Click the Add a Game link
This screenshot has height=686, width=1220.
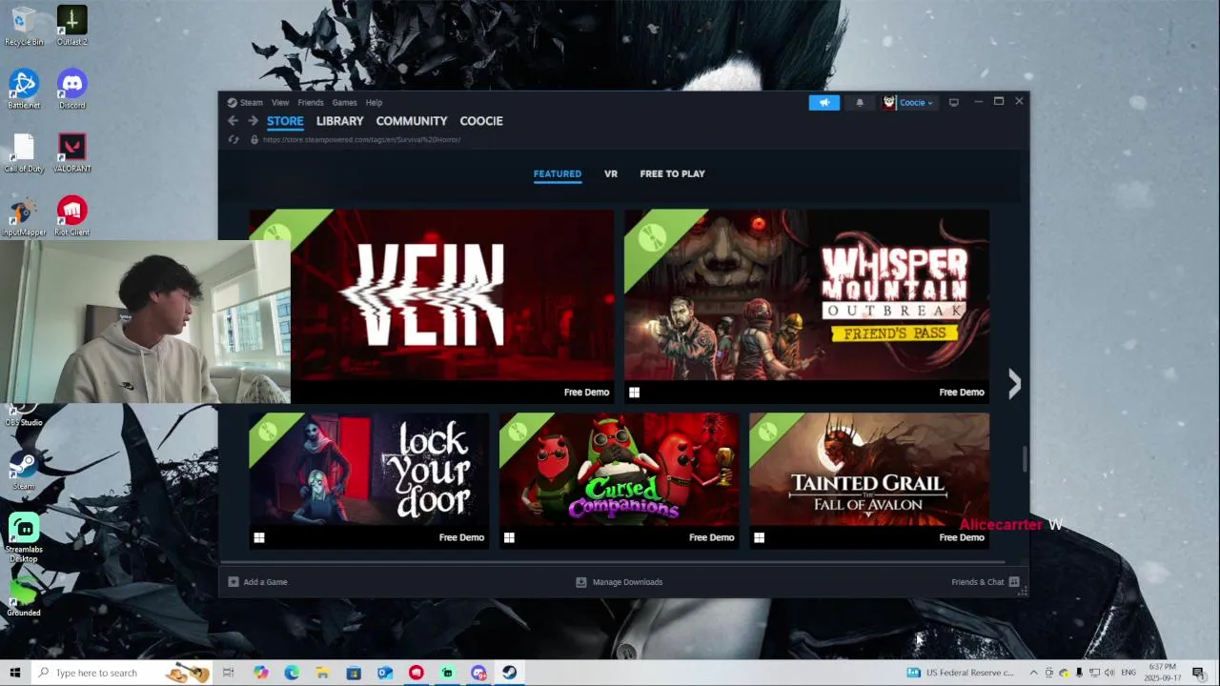(265, 582)
